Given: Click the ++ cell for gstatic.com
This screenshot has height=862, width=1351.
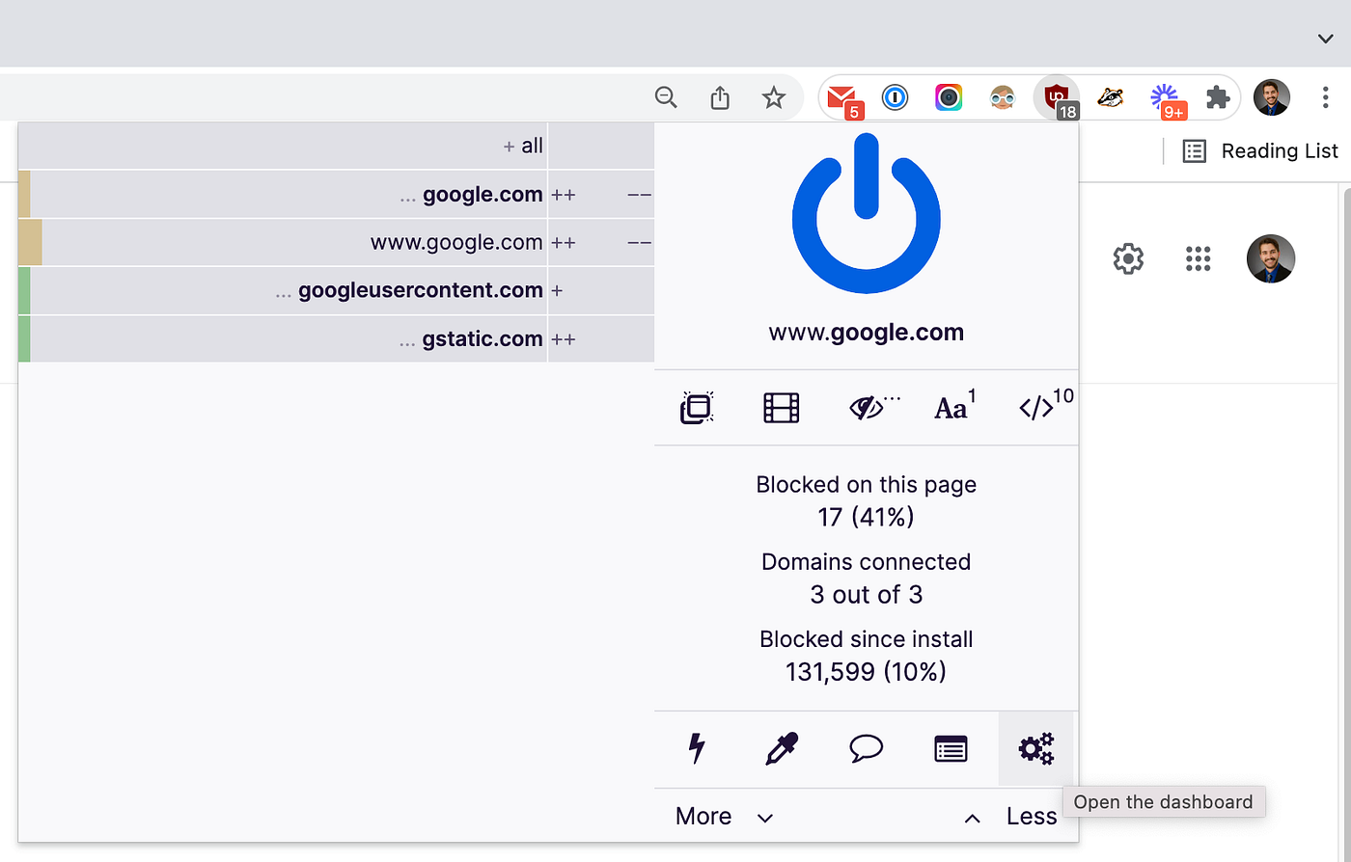Looking at the screenshot, I should pyautogui.click(x=564, y=338).
